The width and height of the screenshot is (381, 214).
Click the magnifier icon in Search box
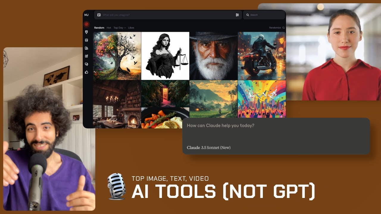248,15
